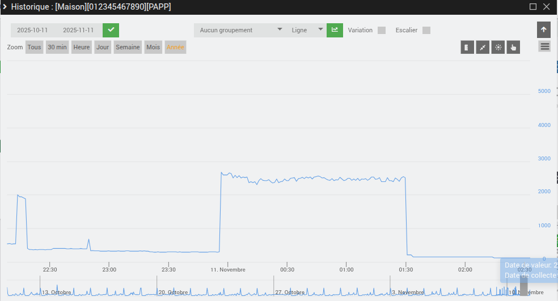This screenshot has height=301, width=558.
Task: Select zoom range 'Jour'
Action: [x=103, y=47]
